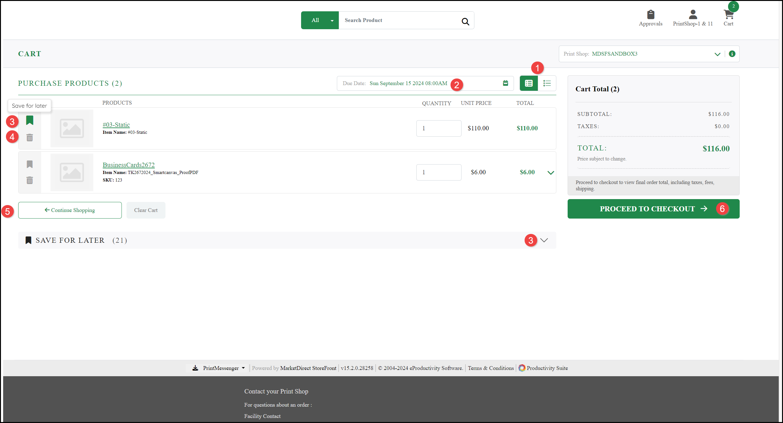Open the Cart icon in the header

tap(728, 15)
